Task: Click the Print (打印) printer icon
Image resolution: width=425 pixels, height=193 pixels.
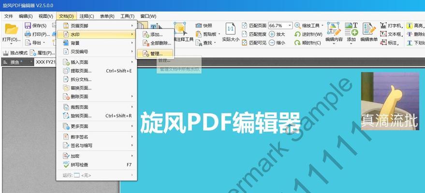Action: (28, 34)
